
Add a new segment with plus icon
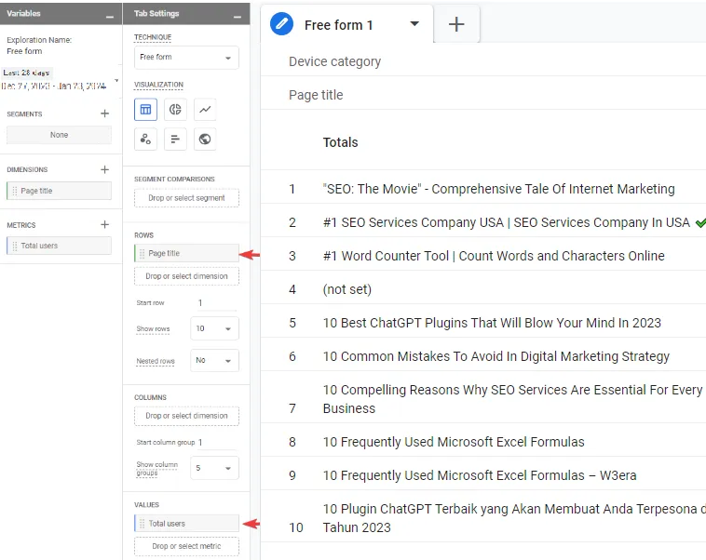click(x=104, y=113)
